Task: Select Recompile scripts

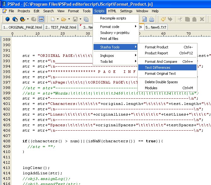Action: (116, 18)
